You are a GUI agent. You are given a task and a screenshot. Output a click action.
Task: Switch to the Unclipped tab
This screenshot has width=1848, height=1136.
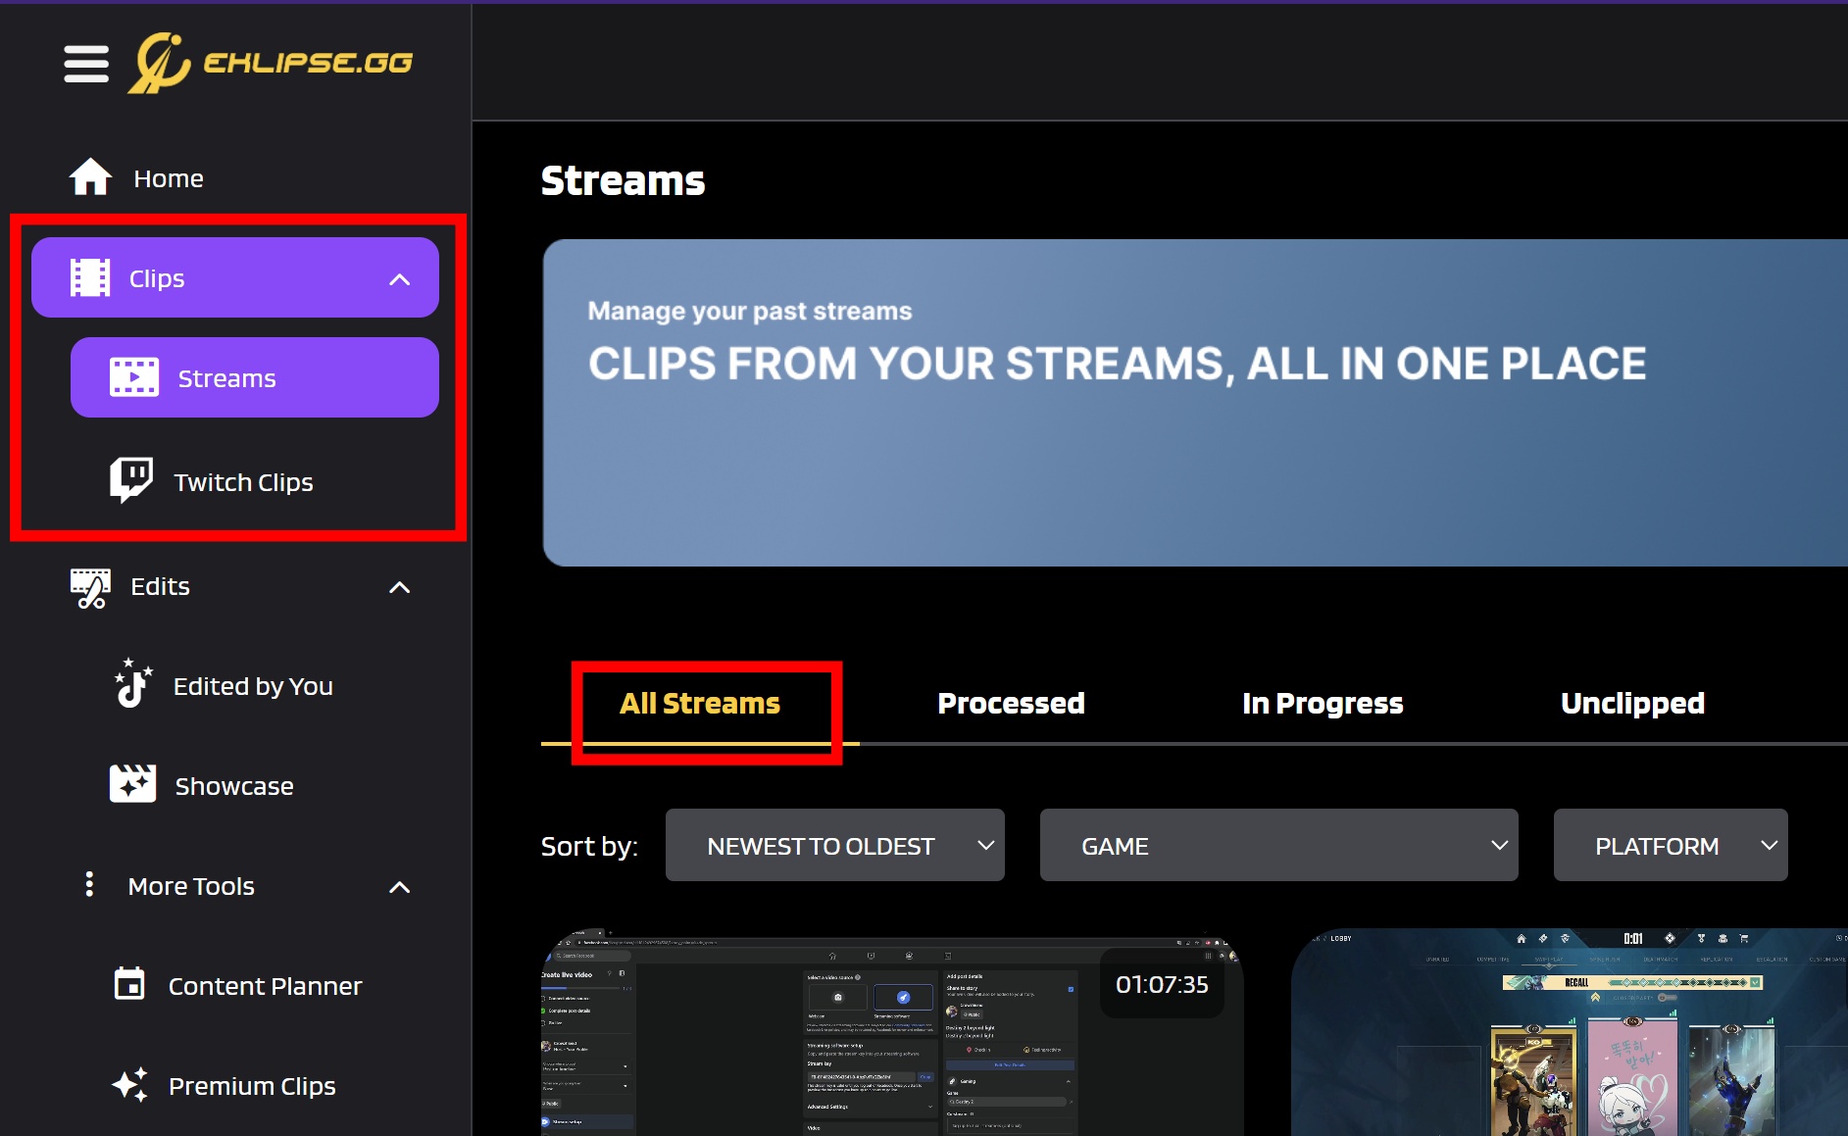point(1631,703)
